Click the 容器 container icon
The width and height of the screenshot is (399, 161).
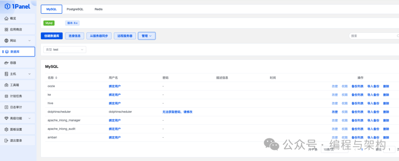(x=7, y=63)
